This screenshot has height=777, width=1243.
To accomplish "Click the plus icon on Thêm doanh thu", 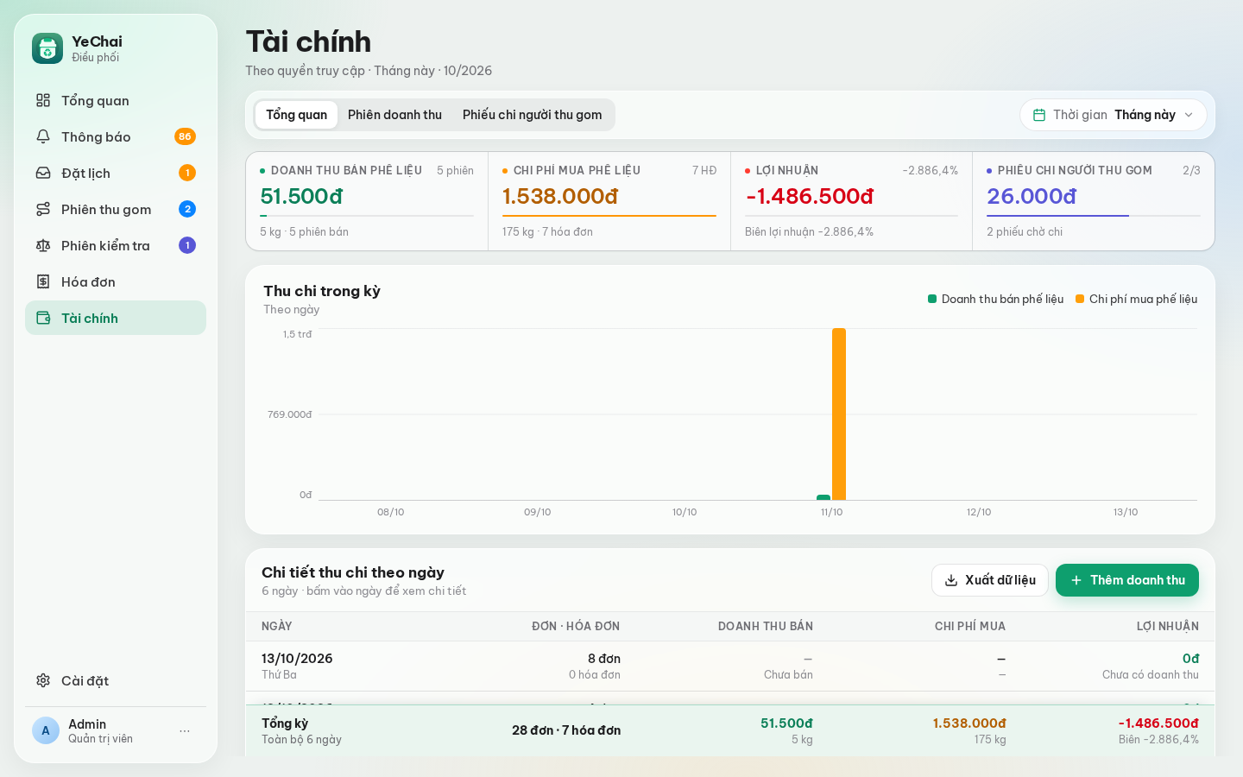I will coord(1076,580).
